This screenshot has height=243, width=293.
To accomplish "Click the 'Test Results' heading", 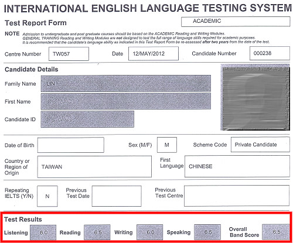I will pos(23,220).
